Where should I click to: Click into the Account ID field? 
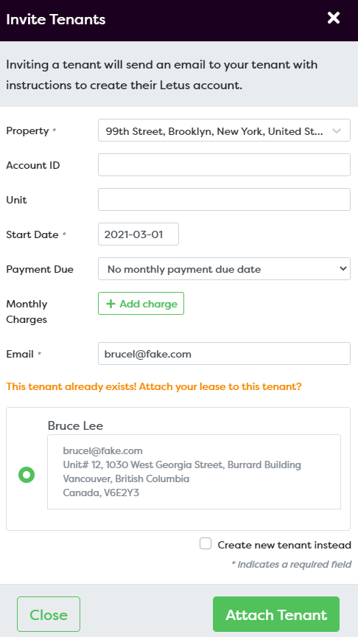coord(224,165)
